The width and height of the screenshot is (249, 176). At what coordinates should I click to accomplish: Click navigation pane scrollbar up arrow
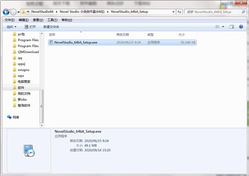[x=41, y=34]
